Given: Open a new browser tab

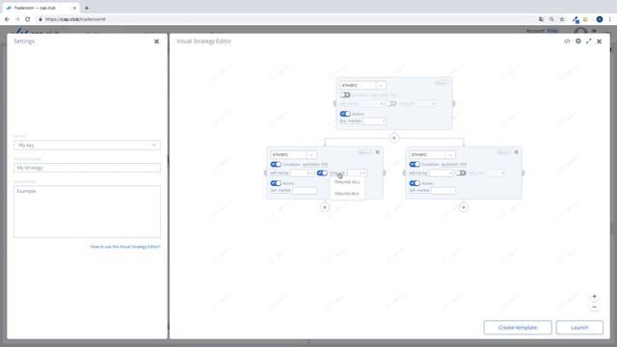Looking at the screenshot, I should [87, 8].
